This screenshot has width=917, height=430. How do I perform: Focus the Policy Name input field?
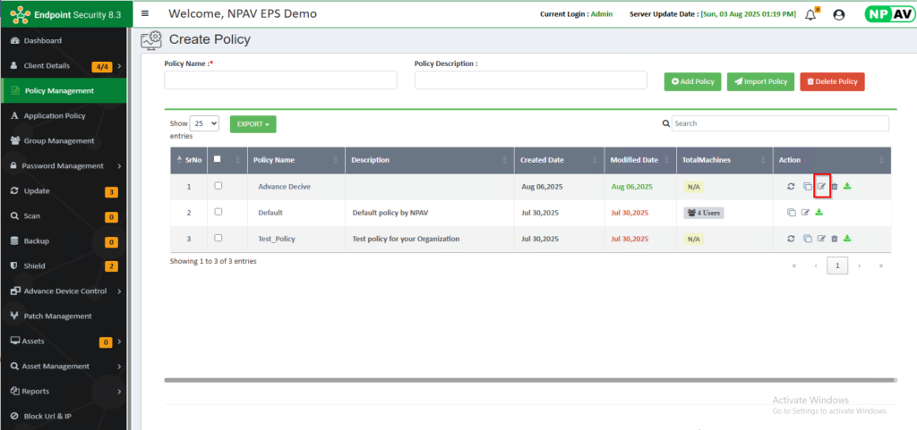pos(280,80)
